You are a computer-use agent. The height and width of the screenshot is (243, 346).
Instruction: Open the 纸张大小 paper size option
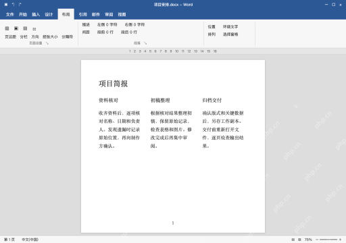[x=50, y=36]
